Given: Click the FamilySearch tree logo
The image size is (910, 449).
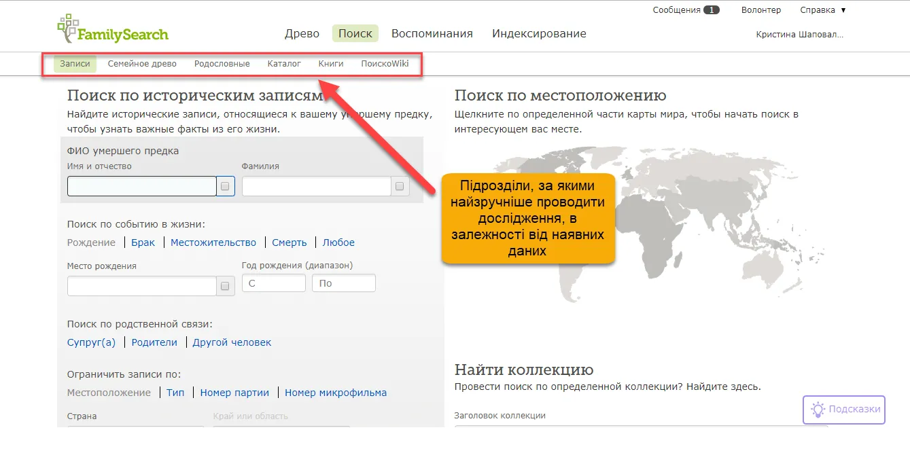Looking at the screenshot, I should pos(68,29).
